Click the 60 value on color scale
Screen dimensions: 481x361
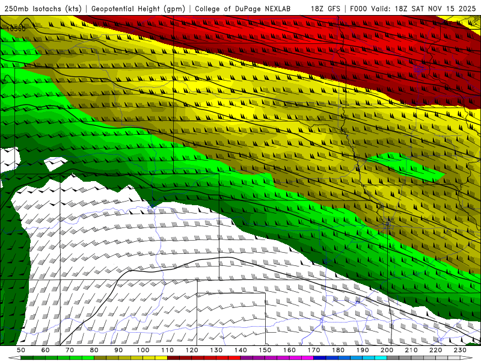pos(46,350)
